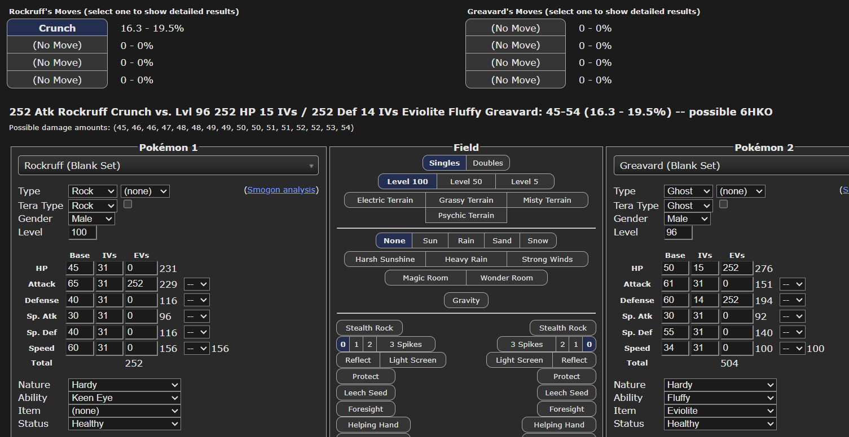
Task: Select Heavy Rain weather
Action: 467,259
